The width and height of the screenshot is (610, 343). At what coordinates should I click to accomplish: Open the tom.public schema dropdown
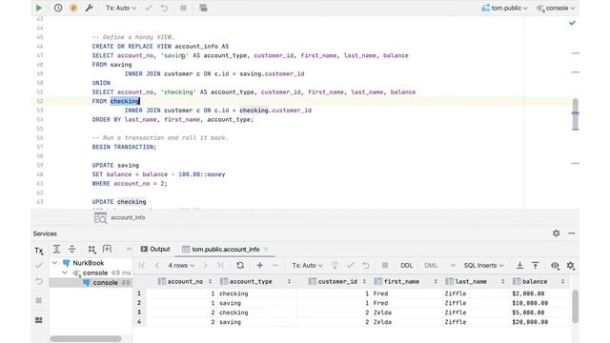(504, 8)
